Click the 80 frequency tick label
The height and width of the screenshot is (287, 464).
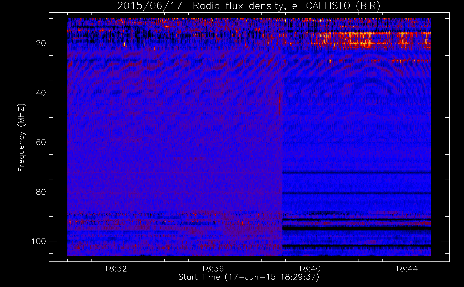41,192
